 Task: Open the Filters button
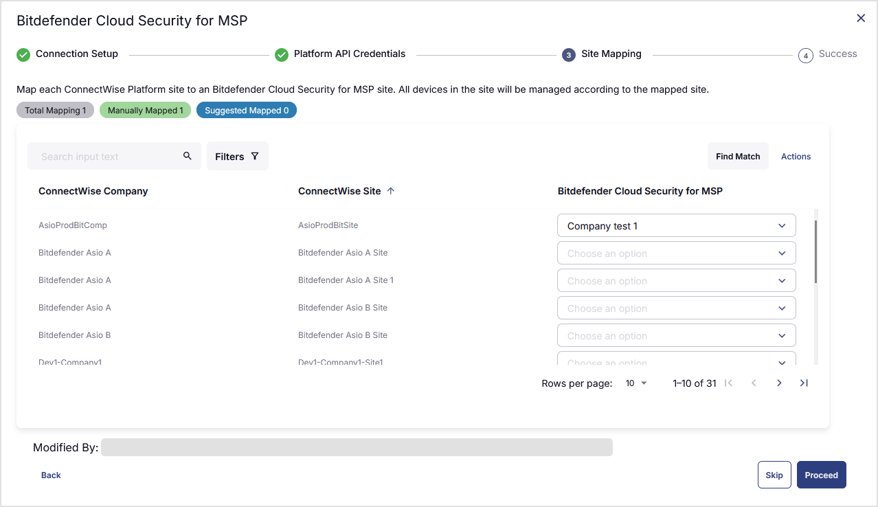point(238,156)
